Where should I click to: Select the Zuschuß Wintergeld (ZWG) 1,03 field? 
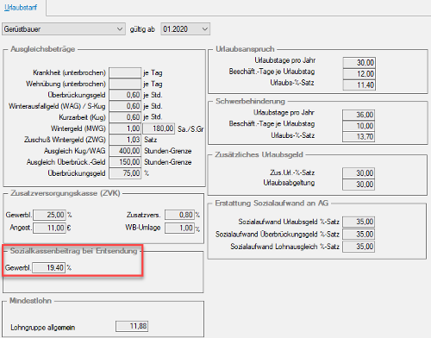pyautogui.click(x=125, y=140)
